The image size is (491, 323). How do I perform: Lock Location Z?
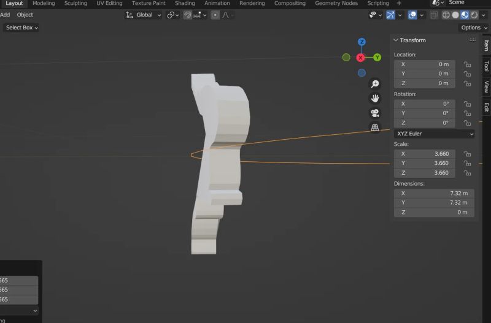467,83
